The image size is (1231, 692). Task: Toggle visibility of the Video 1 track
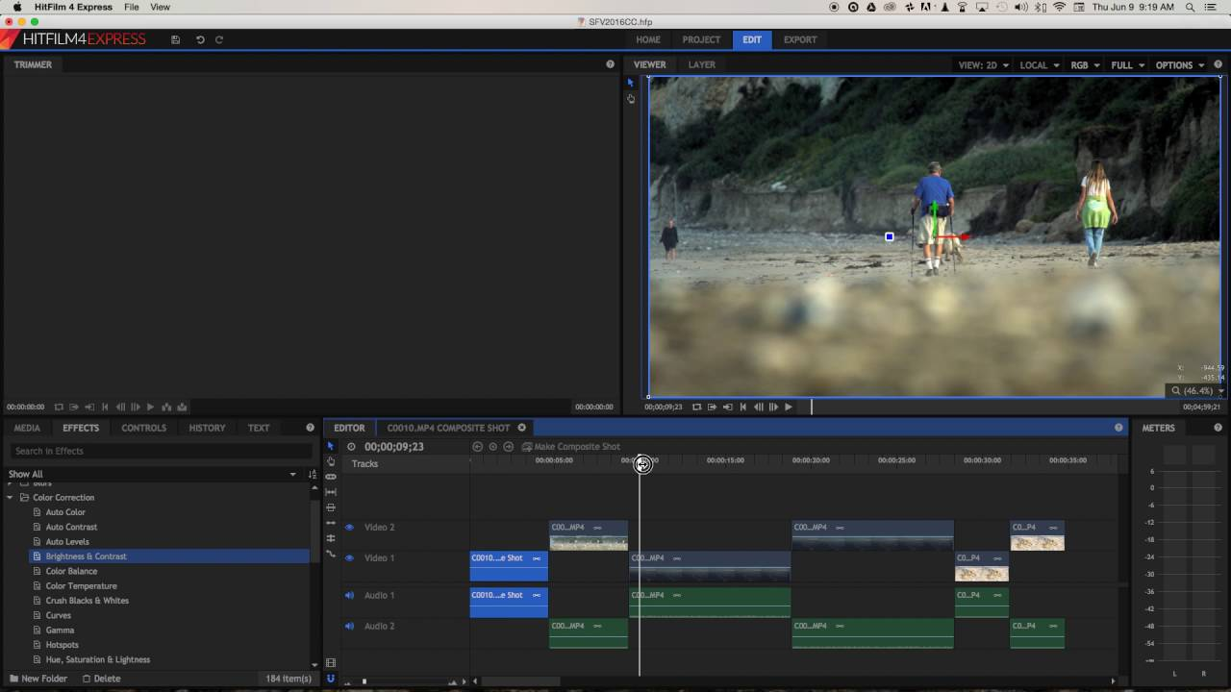click(x=349, y=557)
